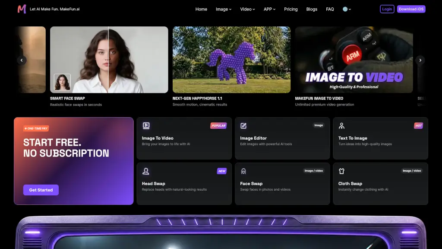442x249 pixels.
Task: Click 'Turn ideas into high-quality images'
Action: (x=365, y=144)
